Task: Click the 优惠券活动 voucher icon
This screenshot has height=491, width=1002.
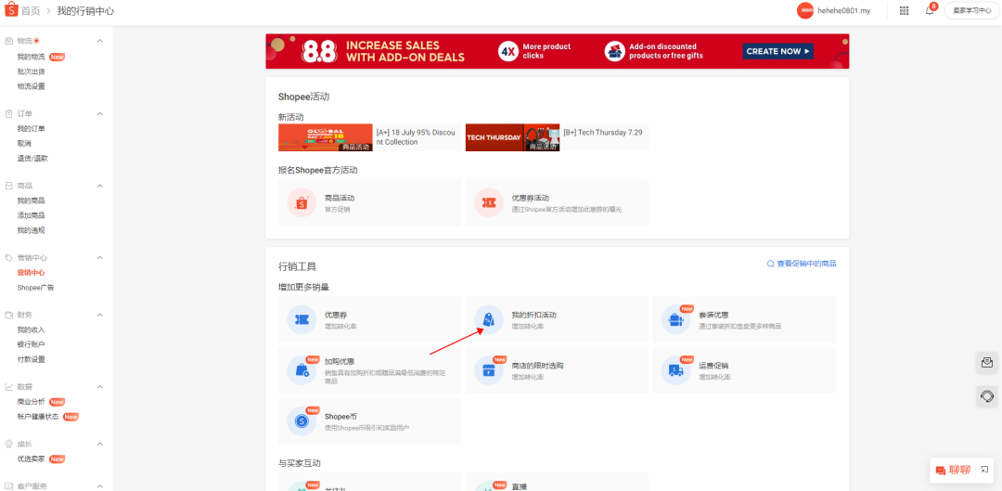Action: click(488, 202)
